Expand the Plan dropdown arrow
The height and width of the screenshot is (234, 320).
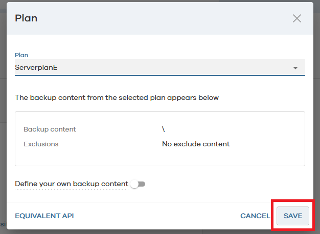click(x=295, y=68)
